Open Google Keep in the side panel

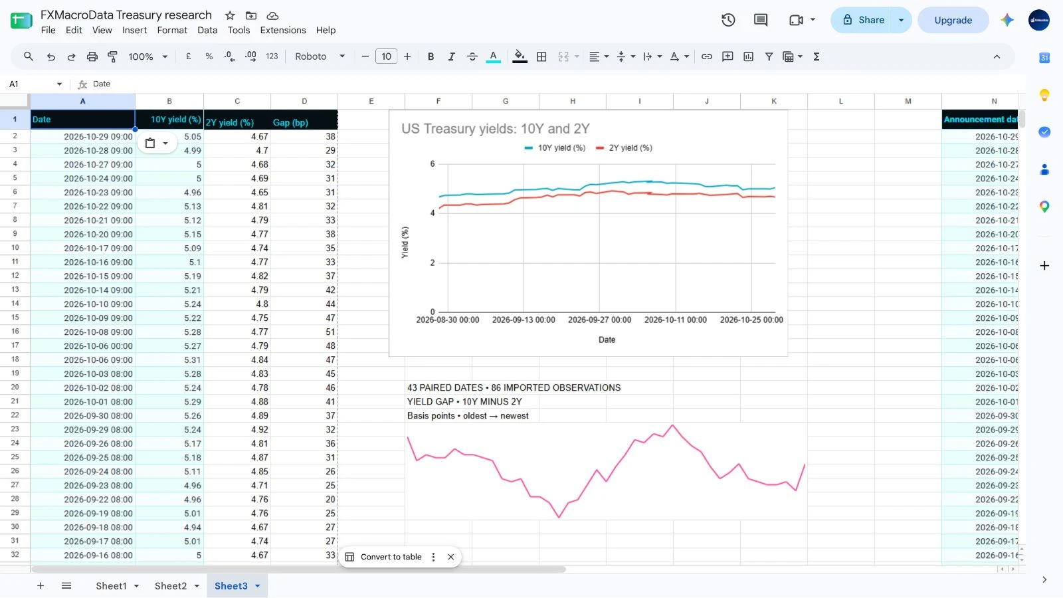pos(1044,95)
